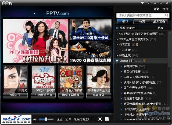
Task: Click the film strip playlist icon
Action: [x=107, y=119]
